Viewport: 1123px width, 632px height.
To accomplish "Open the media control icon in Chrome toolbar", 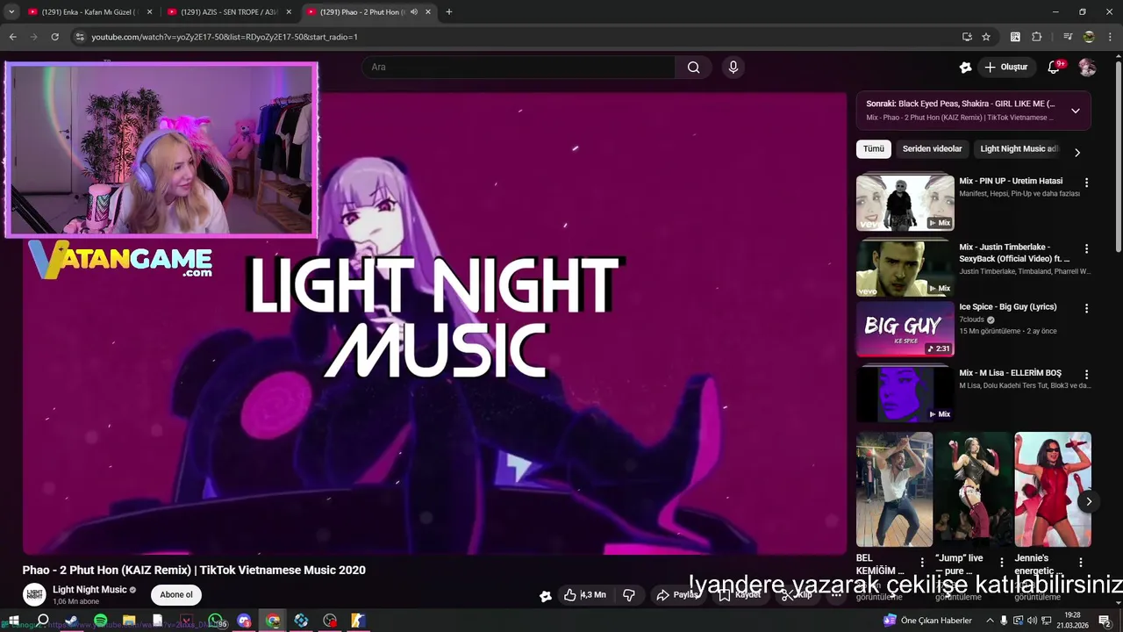I will [1068, 37].
